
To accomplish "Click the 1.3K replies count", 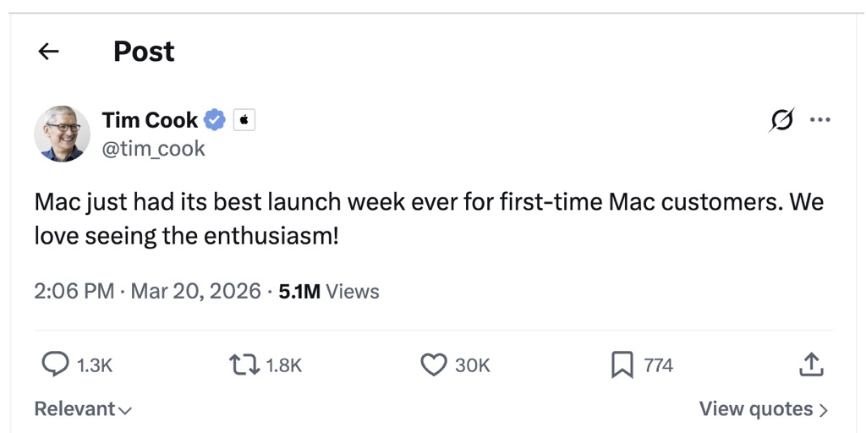I will [x=94, y=365].
